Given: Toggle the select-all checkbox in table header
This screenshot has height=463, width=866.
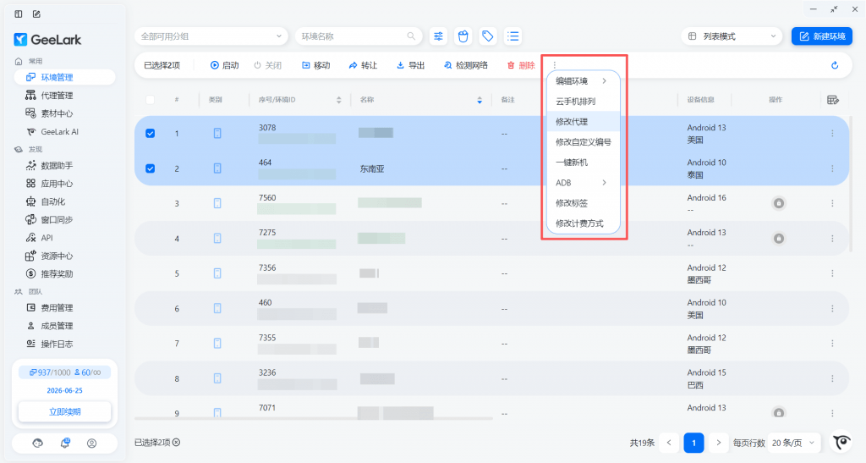Looking at the screenshot, I should coord(150,100).
